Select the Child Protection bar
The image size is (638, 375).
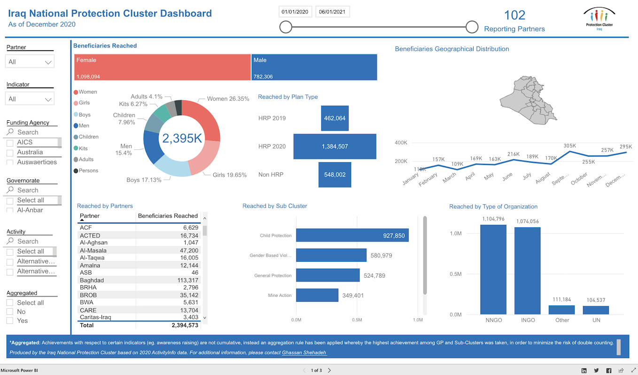(352, 235)
